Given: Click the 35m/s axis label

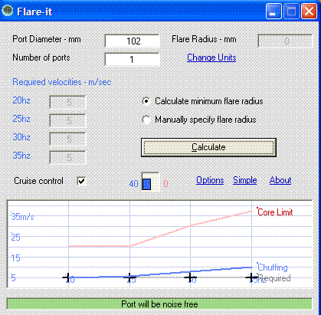Looking at the screenshot, I should coord(22,217).
